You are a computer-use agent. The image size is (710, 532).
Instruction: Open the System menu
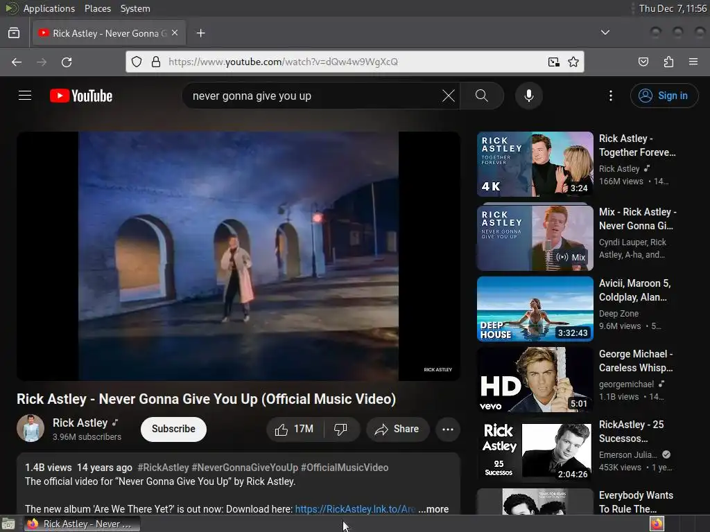[x=135, y=8]
